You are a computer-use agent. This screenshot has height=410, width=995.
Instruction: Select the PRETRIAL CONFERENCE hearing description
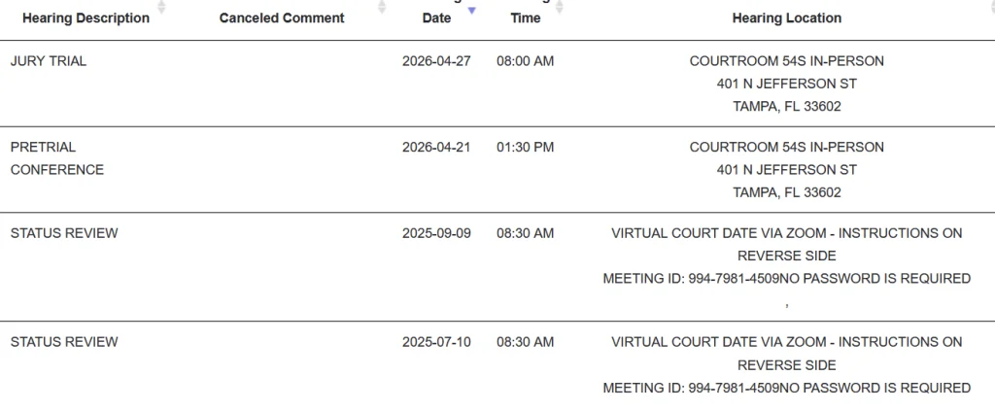57,158
